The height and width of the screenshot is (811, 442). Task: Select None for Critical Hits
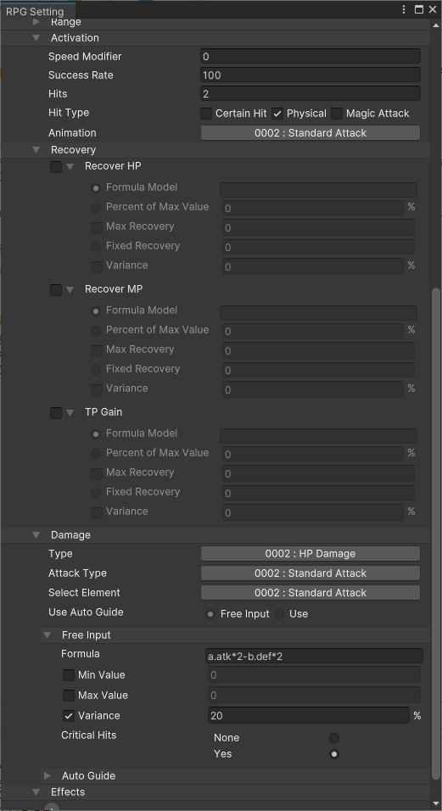(334, 738)
